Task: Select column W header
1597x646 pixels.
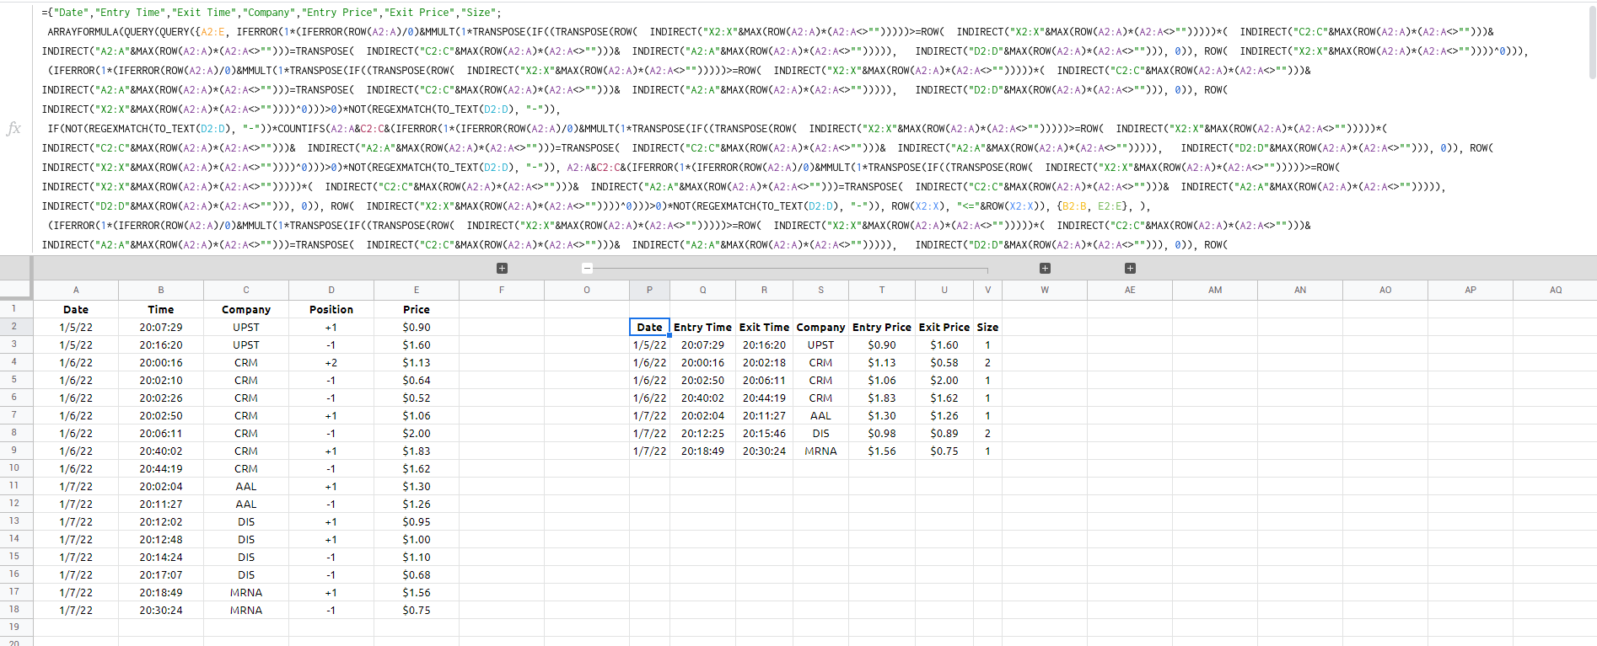Action: point(1045,290)
